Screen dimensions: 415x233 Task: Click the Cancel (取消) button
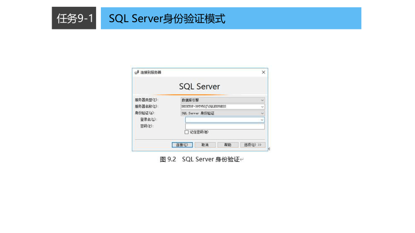205,145
